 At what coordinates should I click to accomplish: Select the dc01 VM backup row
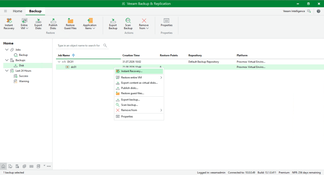190,67
